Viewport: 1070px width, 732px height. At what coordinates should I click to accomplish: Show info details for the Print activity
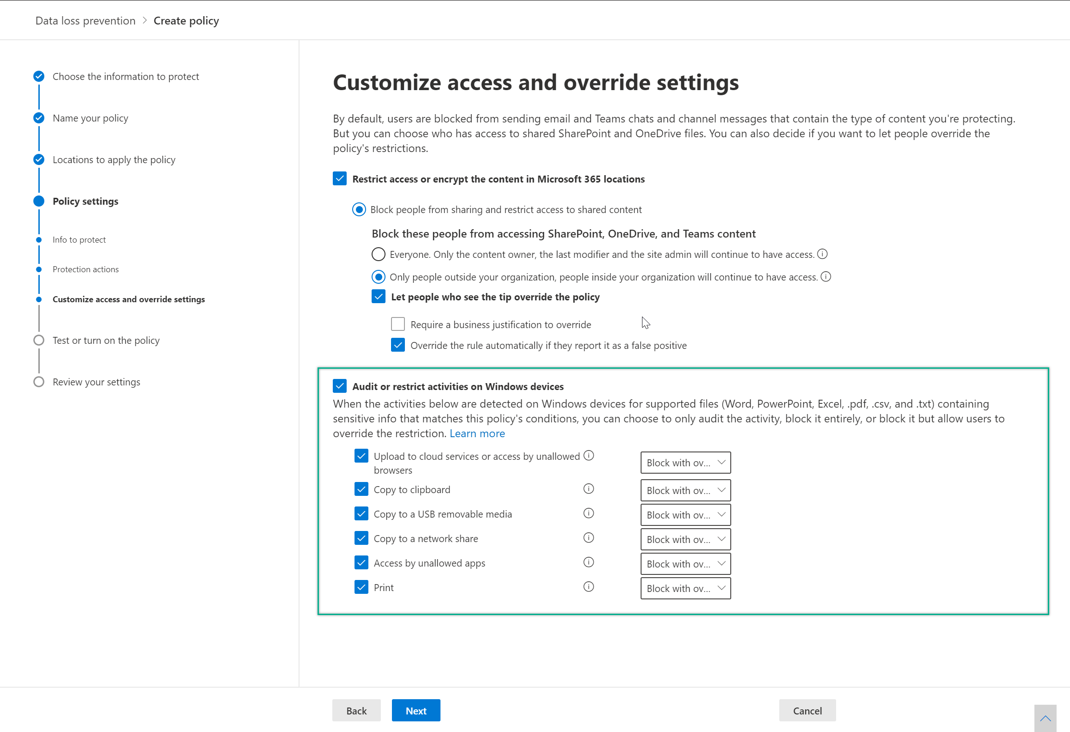tap(588, 586)
